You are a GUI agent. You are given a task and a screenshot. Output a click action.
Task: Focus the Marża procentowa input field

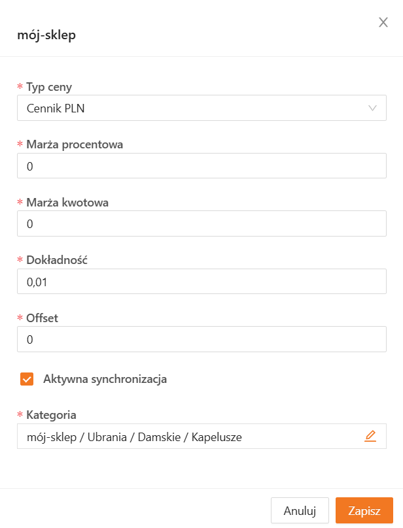[x=201, y=166]
